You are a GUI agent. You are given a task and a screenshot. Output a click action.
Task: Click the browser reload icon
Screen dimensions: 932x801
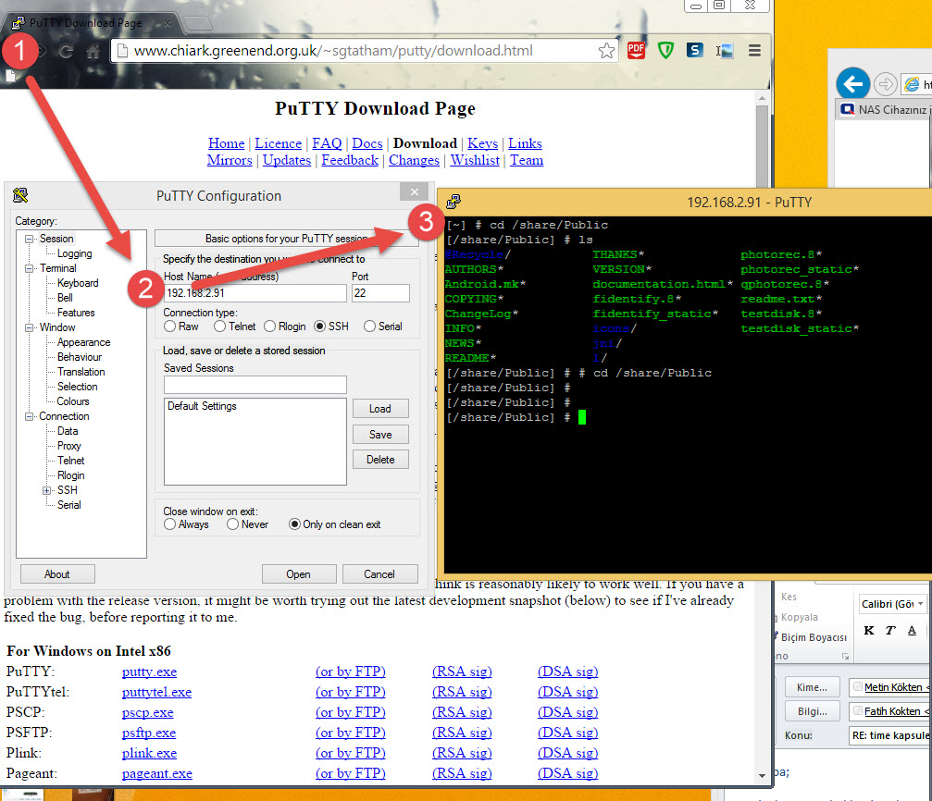[66, 51]
